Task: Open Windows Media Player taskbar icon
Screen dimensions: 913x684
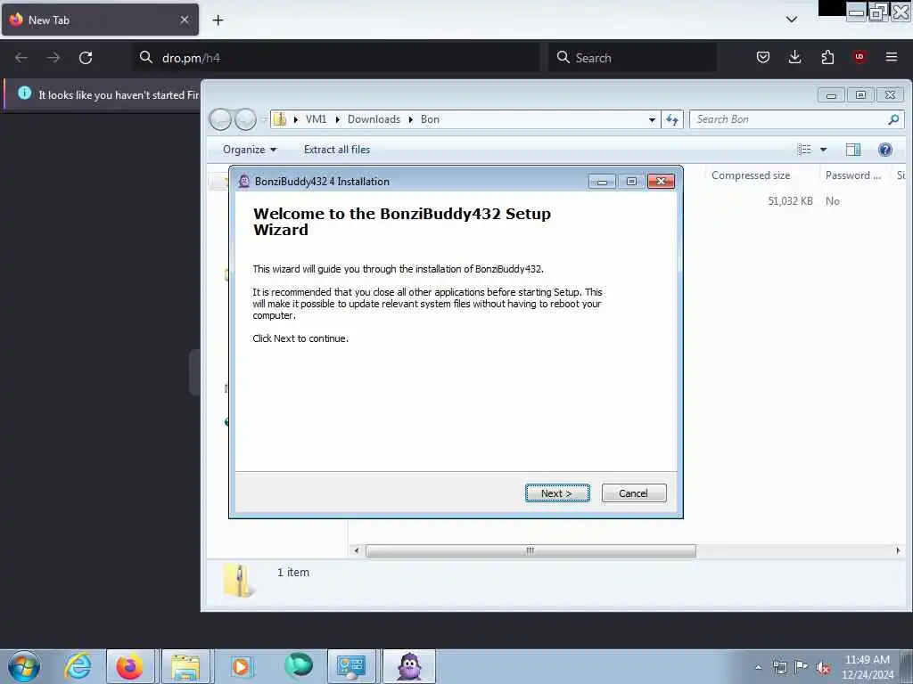Action: tap(241, 666)
